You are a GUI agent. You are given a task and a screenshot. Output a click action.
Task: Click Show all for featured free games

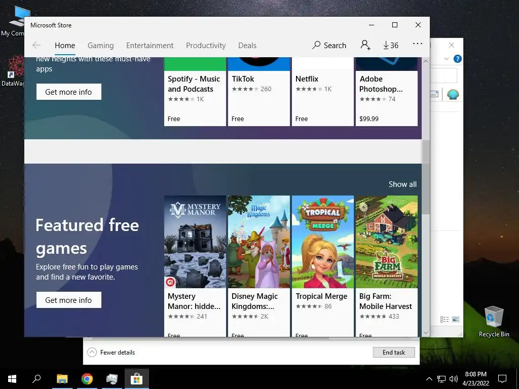coord(402,184)
